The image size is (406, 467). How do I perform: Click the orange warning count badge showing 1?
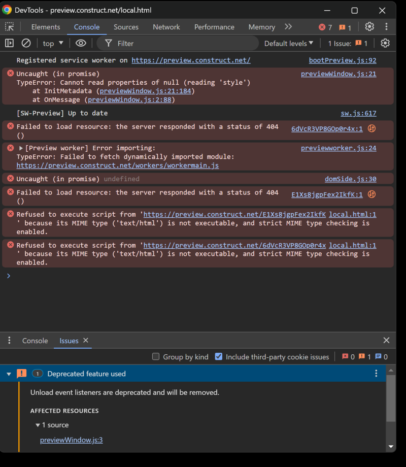tap(345, 27)
